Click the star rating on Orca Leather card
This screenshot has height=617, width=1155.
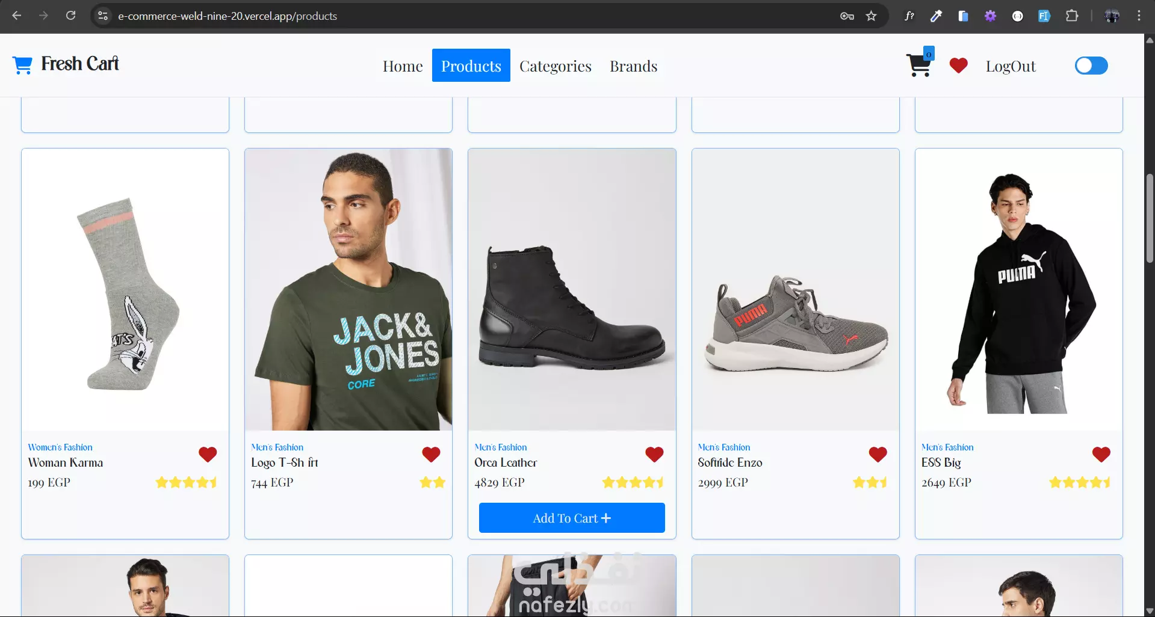coord(633,482)
